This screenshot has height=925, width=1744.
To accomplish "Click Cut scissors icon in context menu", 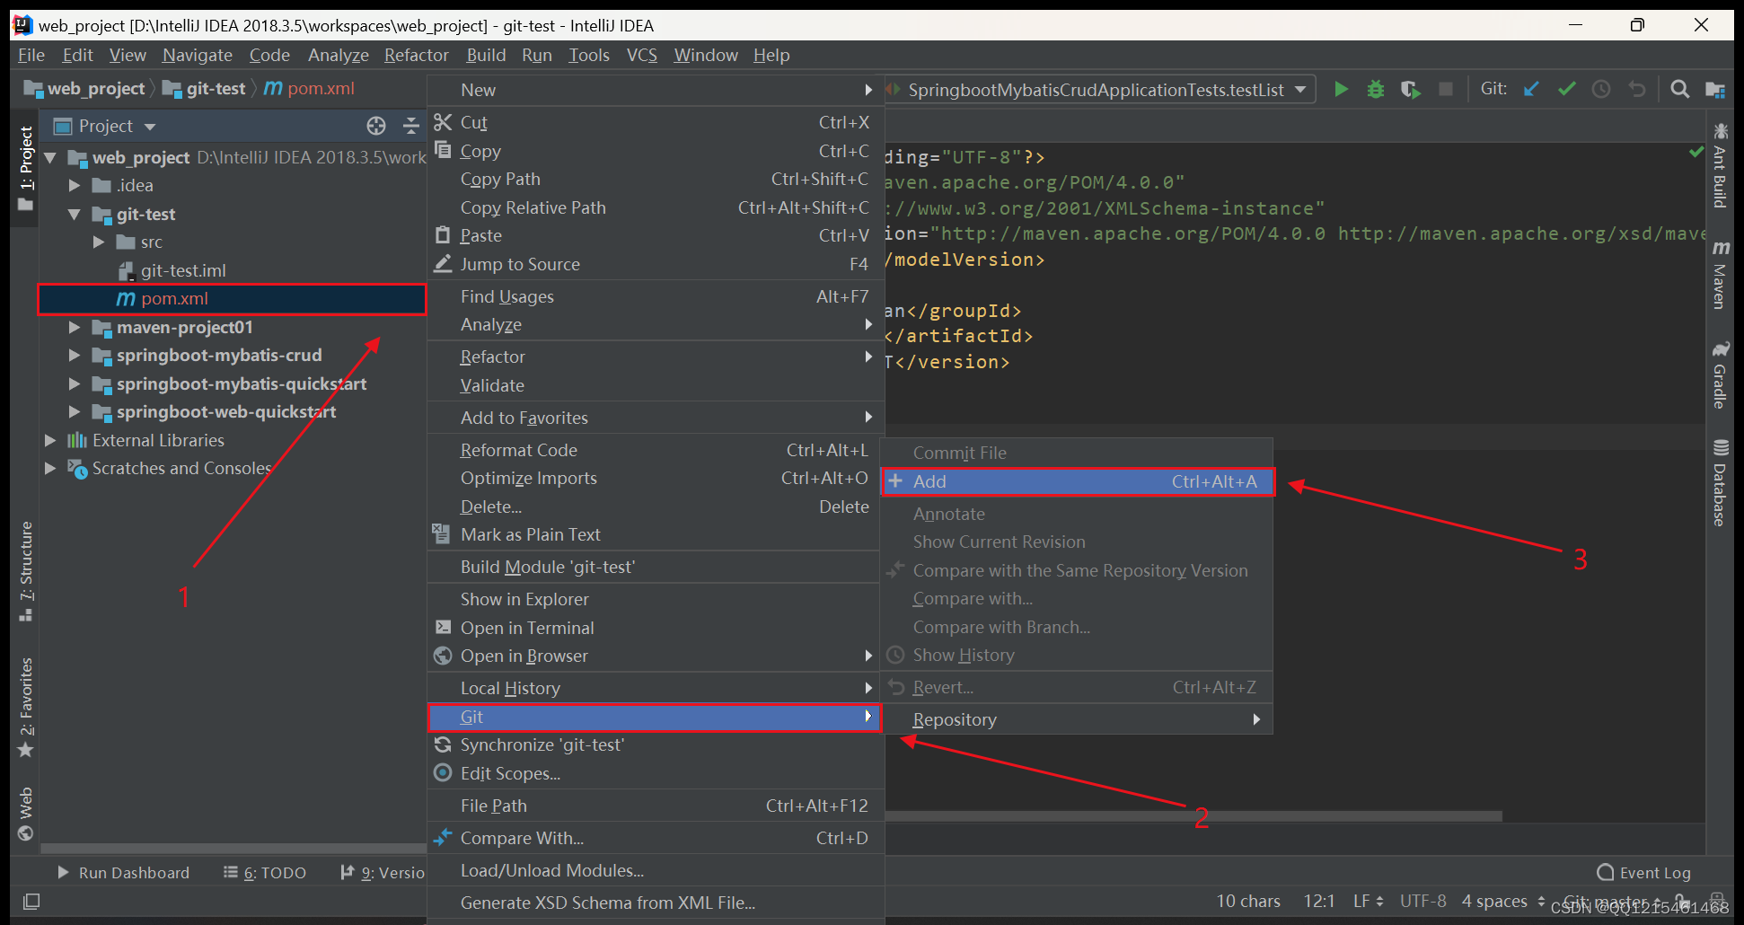I will [443, 122].
